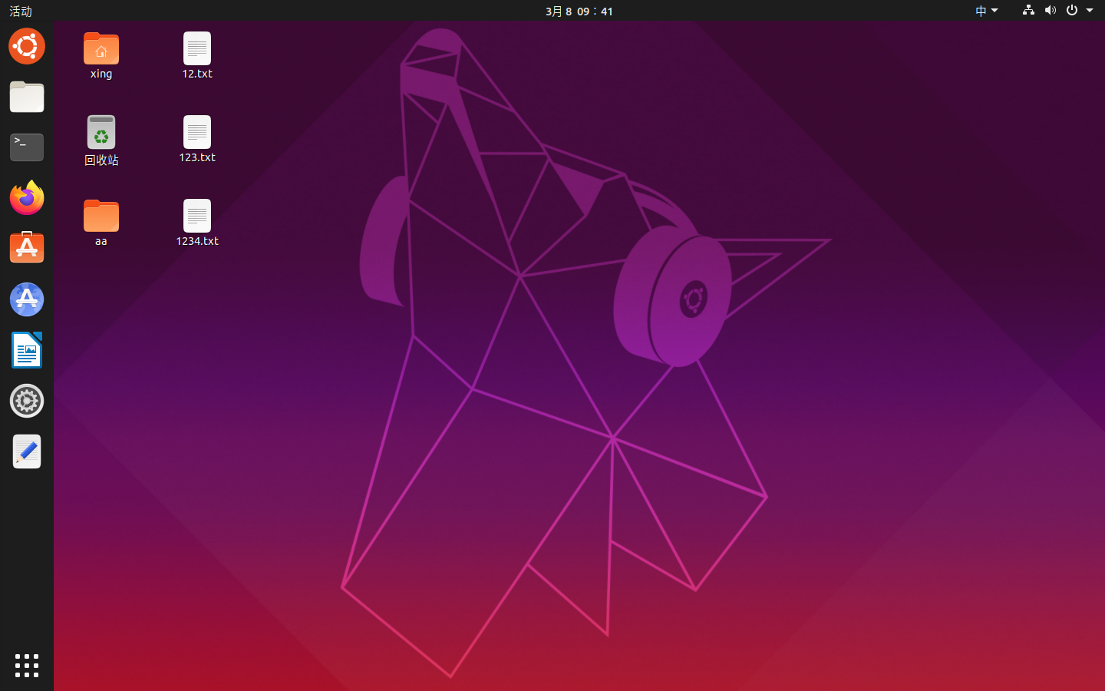The width and height of the screenshot is (1105, 691).
Task: Toggle the volume icon in the top bar
Action: click(1051, 11)
